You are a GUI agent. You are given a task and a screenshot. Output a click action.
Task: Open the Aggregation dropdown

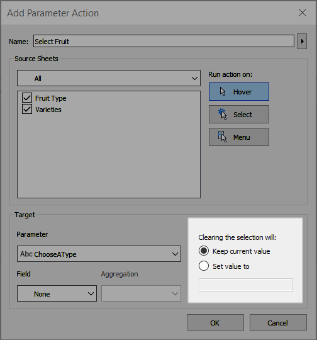pyautogui.click(x=142, y=293)
